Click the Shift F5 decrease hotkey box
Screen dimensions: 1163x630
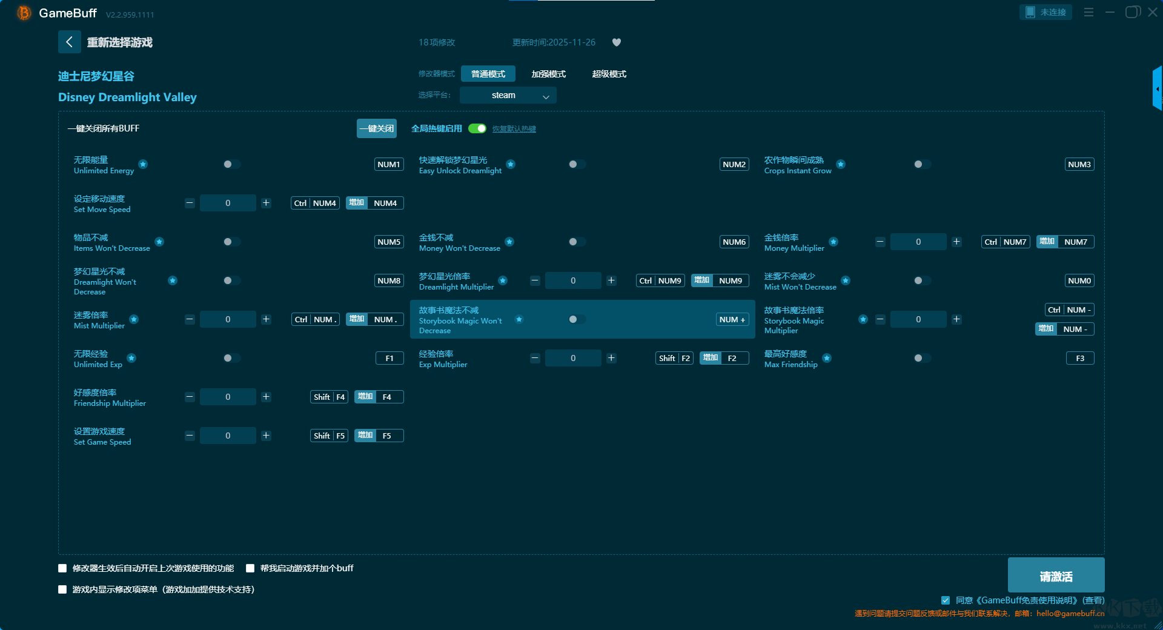point(329,436)
